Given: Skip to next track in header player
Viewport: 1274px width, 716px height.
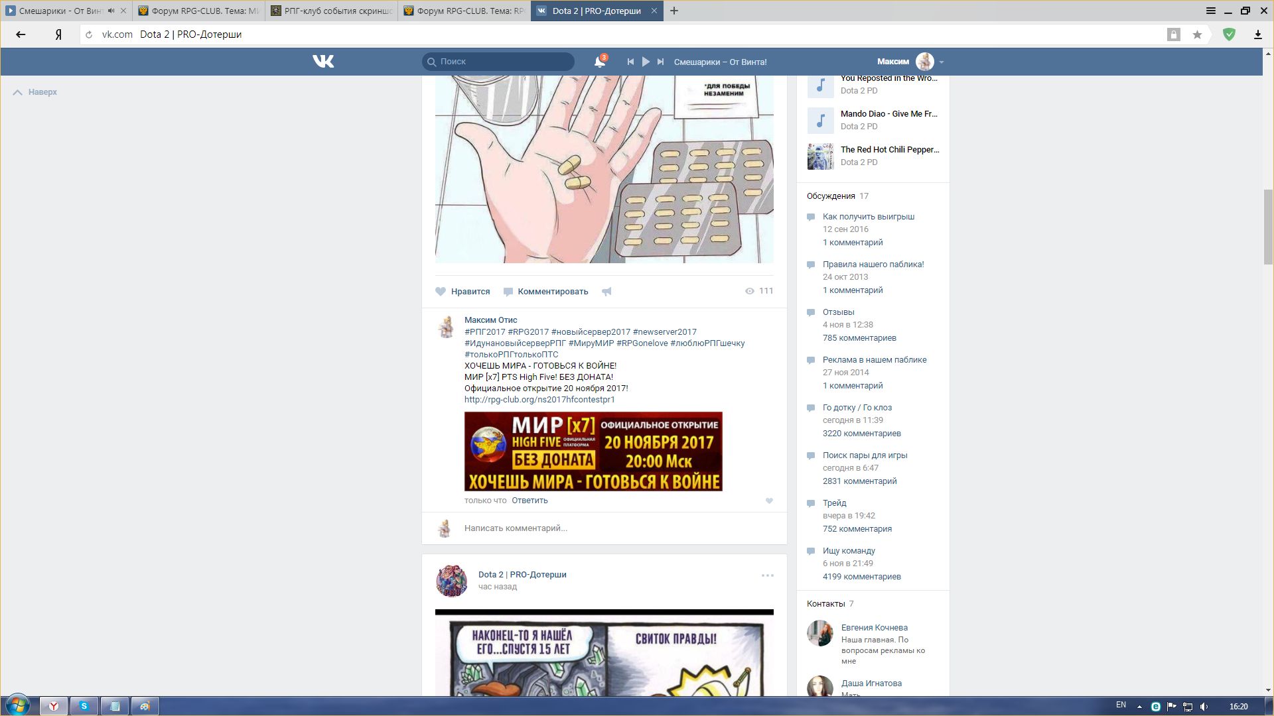Looking at the screenshot, I should point(660,62).
